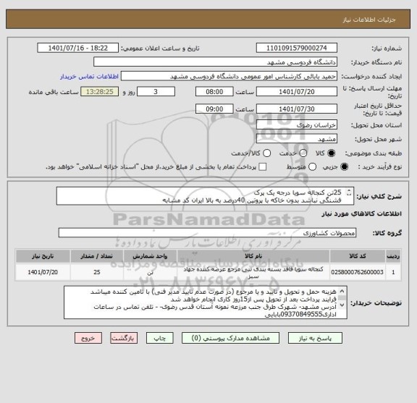Select the کالا/خدمت radio button
Screen dimensions: 417x403
coord(266,153)
